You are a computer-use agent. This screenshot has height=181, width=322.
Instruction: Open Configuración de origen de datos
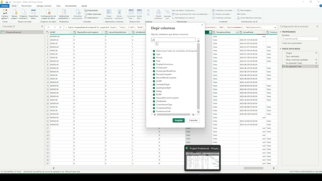48,14
